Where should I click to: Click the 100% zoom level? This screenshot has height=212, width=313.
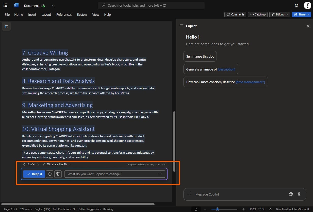coord(253,209)
